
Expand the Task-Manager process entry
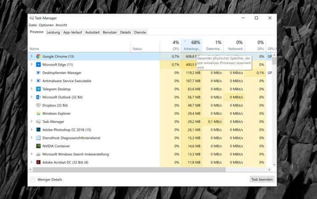click(32, 121)
